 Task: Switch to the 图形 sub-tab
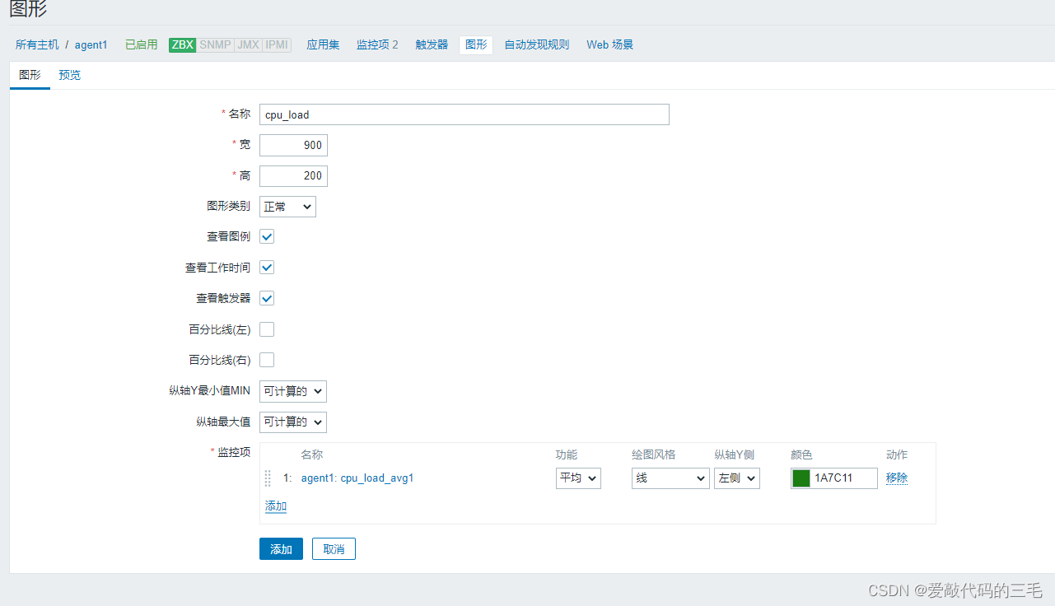tap(30, 75)
